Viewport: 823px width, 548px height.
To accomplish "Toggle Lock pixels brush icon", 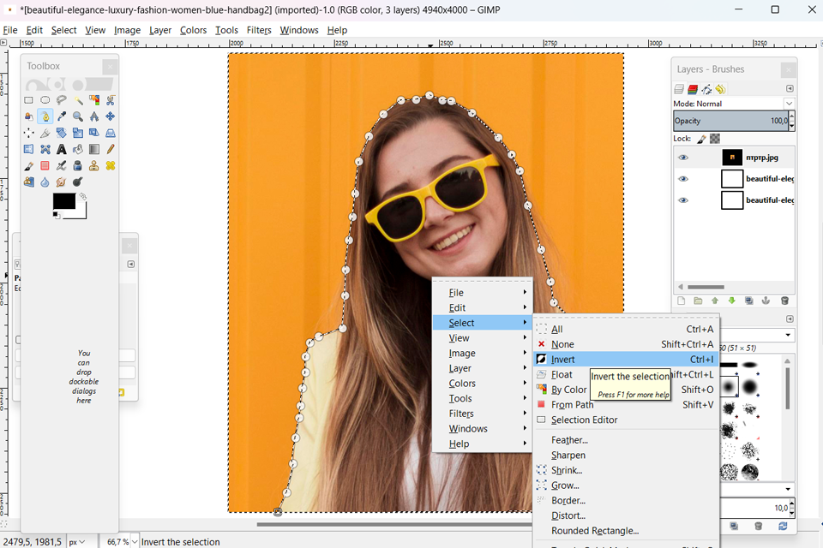I will 701,139.
